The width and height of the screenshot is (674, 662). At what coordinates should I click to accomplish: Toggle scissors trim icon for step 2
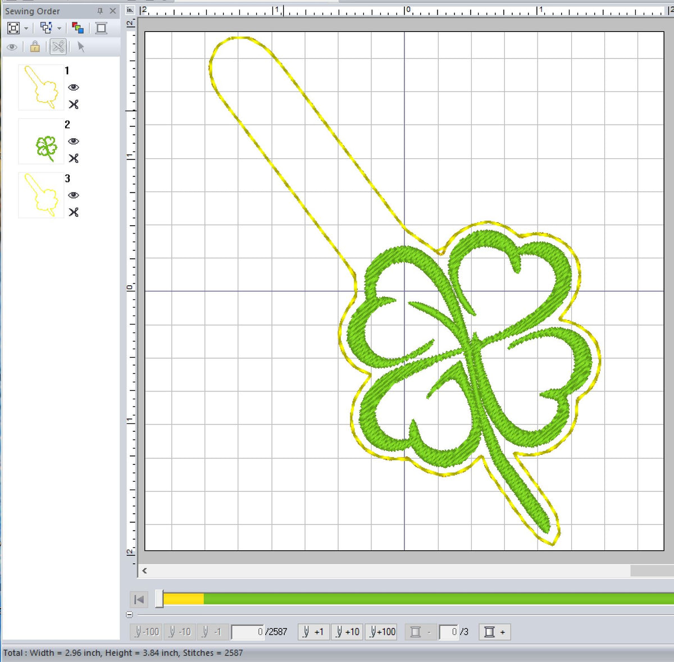tap(74, 158)
